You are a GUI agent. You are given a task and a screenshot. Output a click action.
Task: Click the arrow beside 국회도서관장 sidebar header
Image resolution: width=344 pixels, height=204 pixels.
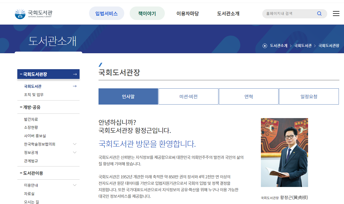[x=75, y=74]
